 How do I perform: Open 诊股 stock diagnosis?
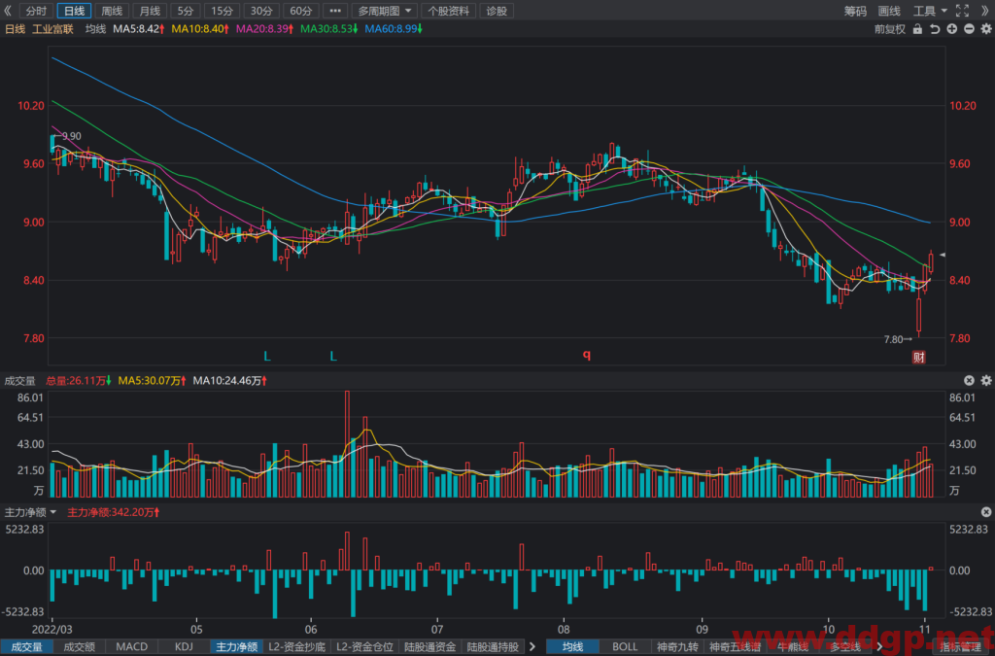(x=497, y=11)
